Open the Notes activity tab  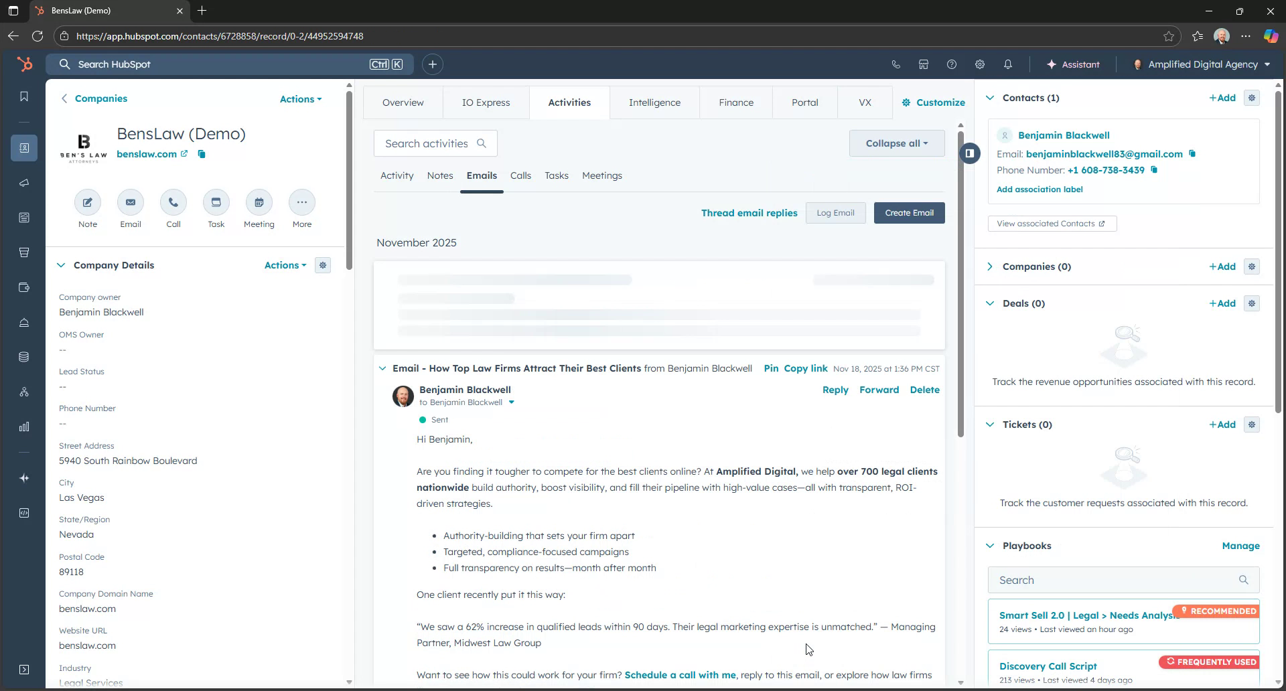point(439,175)
